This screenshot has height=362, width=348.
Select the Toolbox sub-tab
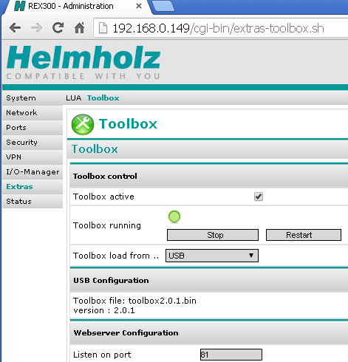[x=103, y=98]
